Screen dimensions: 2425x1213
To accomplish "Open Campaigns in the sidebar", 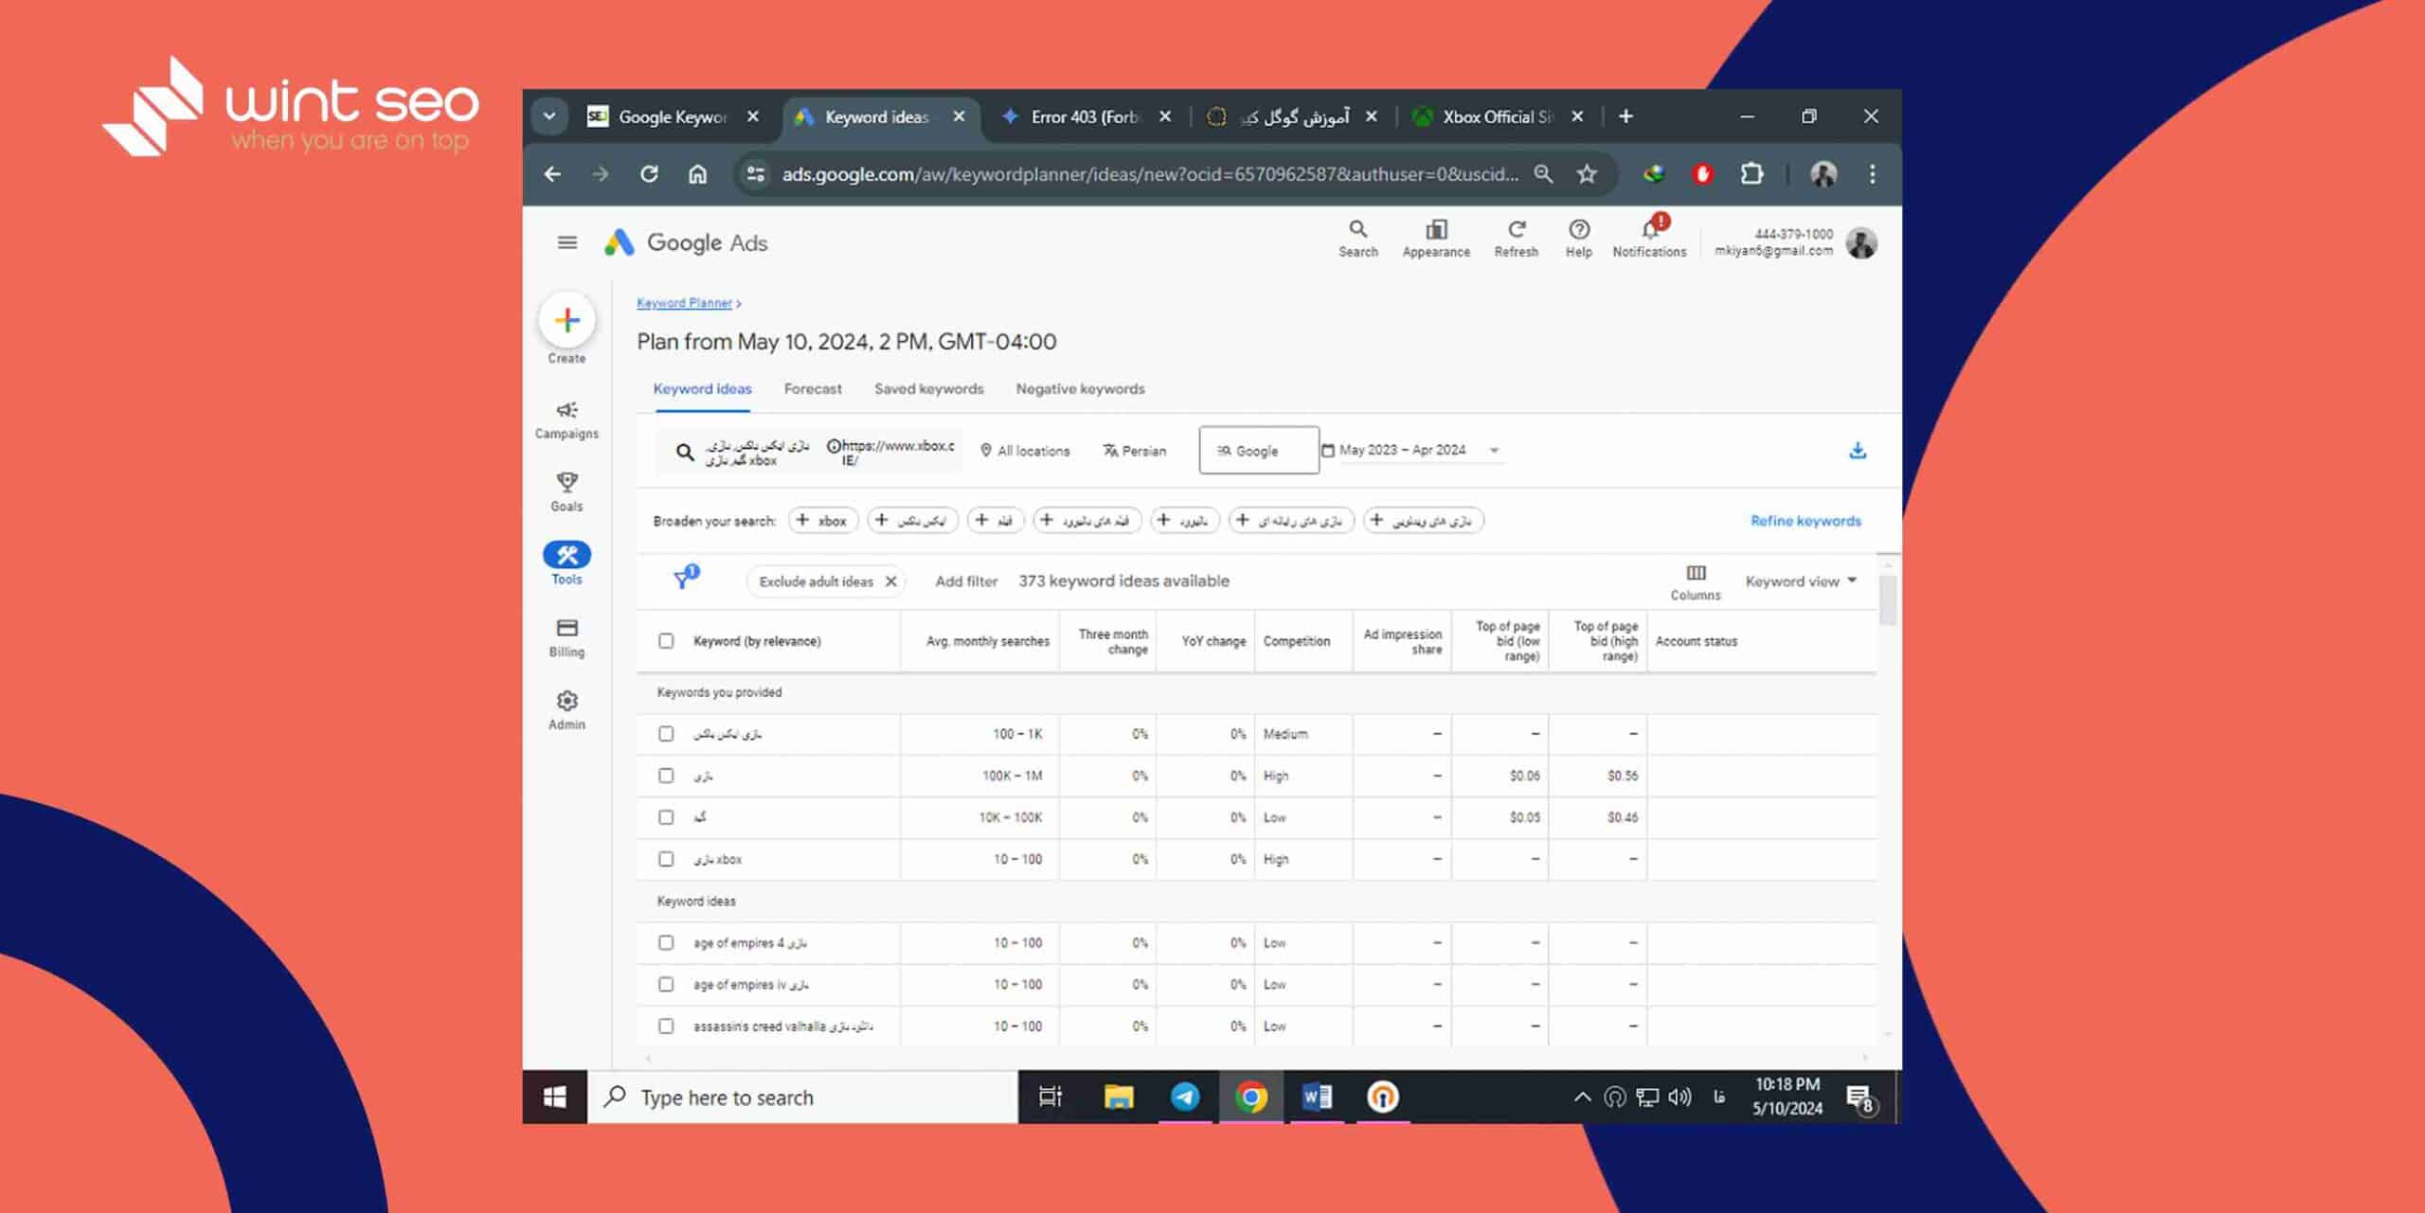I will [x=566, y=419].
